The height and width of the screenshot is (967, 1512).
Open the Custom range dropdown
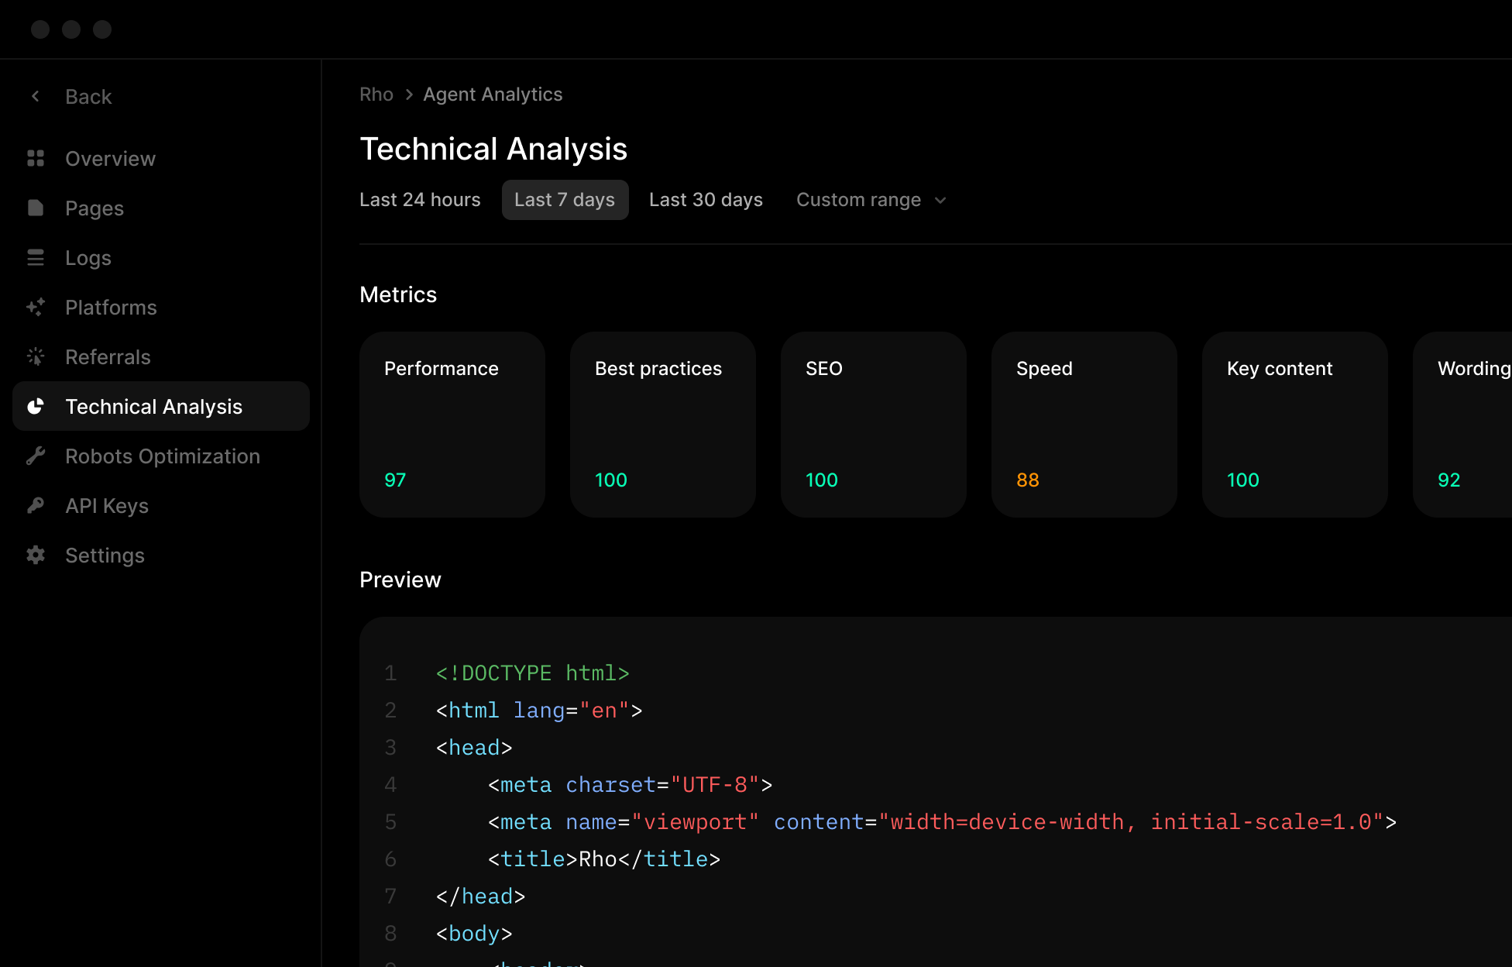(x=859, y=199)
